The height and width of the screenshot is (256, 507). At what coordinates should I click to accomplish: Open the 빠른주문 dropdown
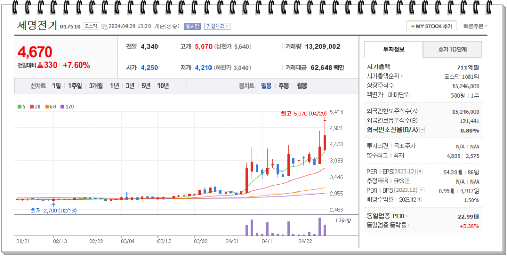pos(476,26)
